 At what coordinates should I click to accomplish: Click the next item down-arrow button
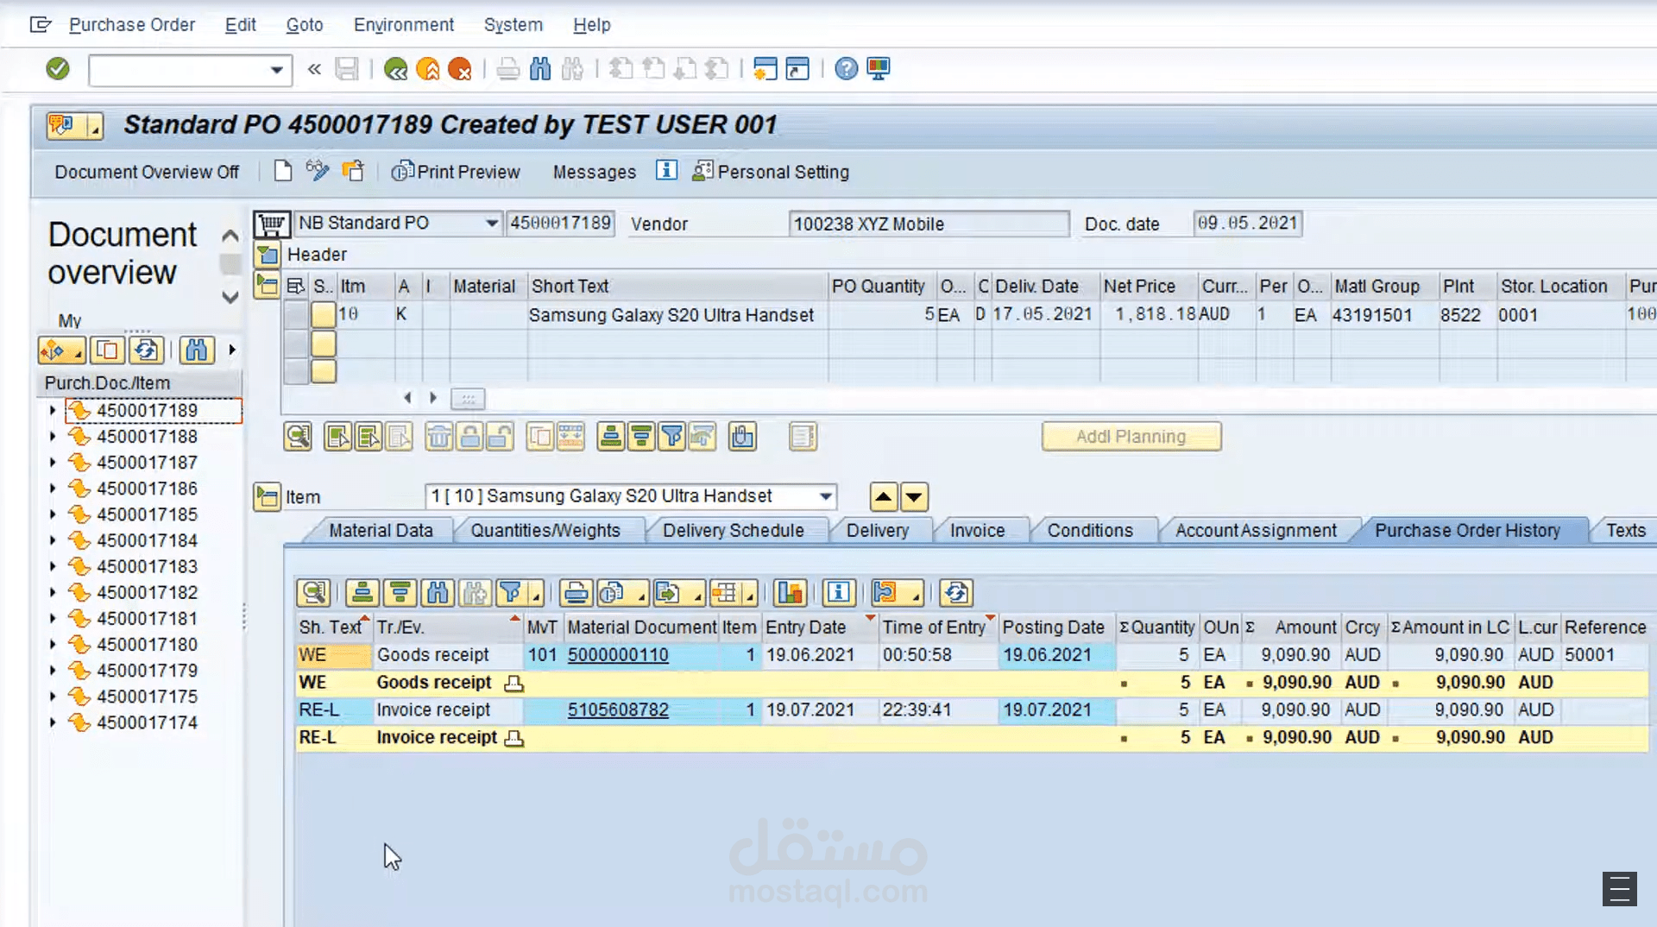tap(914, 497)
